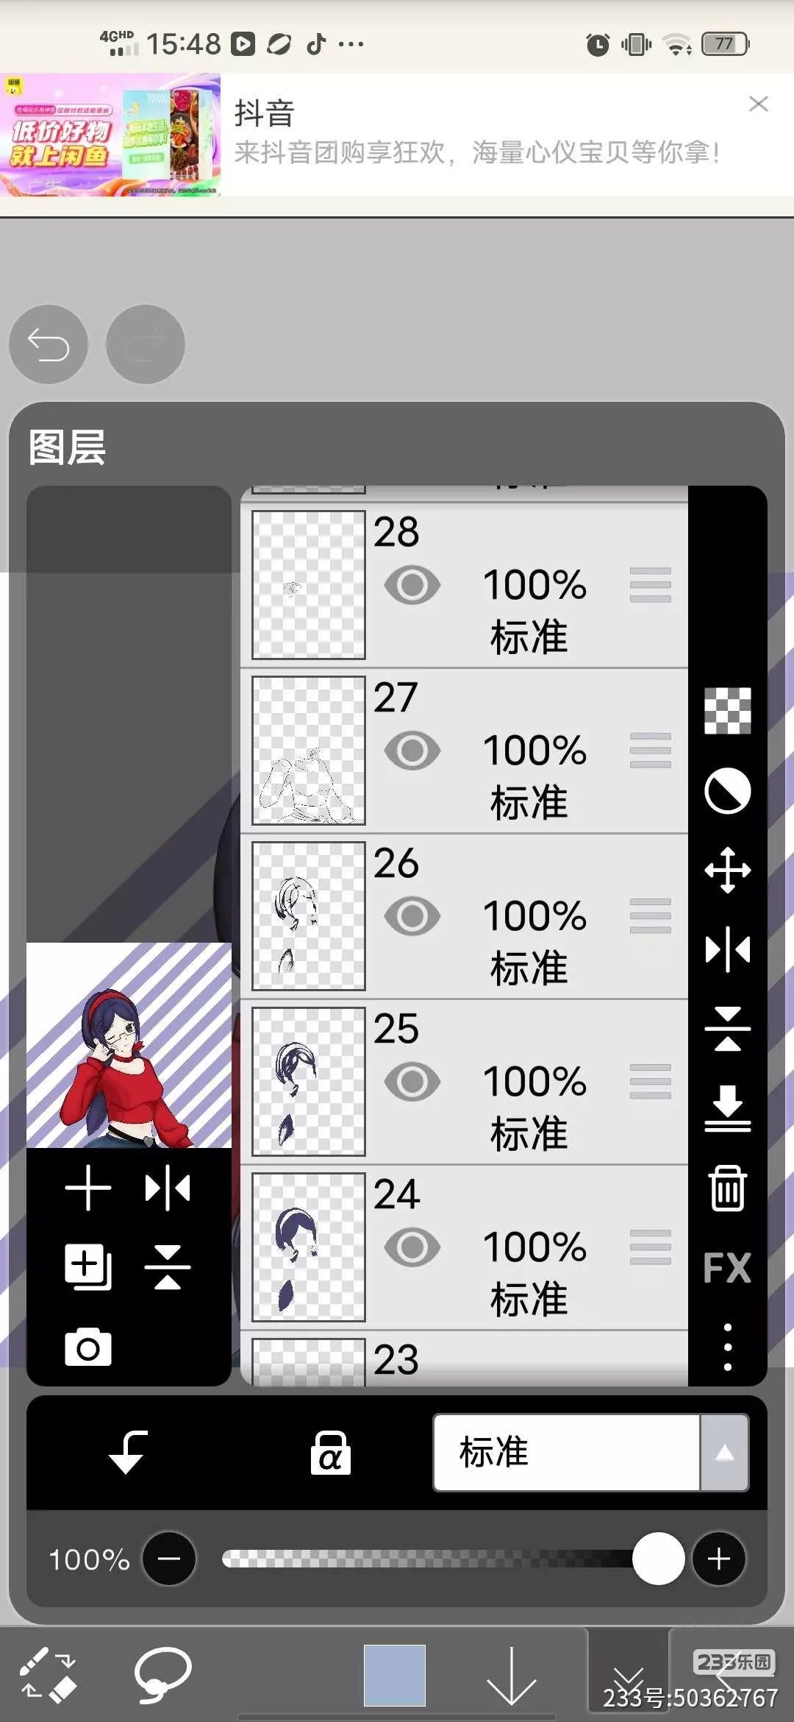Open the blue color swatch

(395, 1676)
